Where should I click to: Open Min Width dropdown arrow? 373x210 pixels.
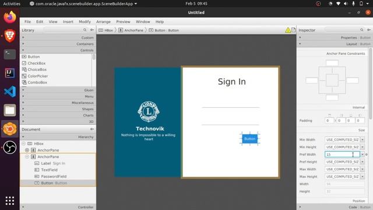[x=363, y=140]
